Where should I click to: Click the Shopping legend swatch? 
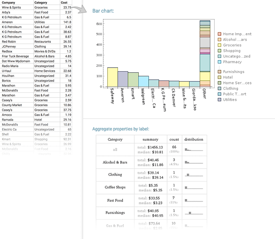[x=220, y=51]
